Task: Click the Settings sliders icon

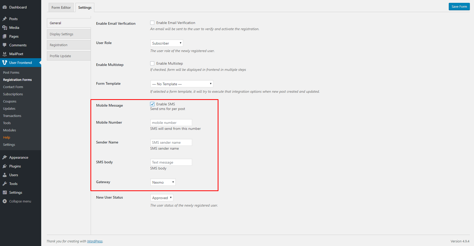Action: [x=5, y=192]
